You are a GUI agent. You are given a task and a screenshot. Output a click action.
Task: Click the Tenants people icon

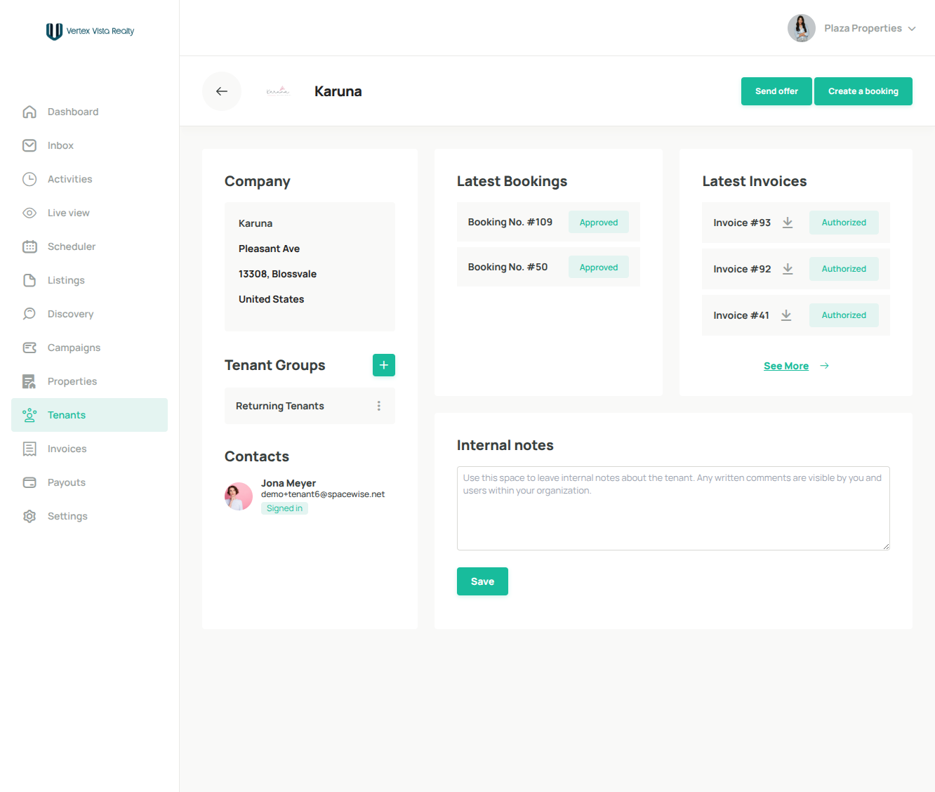29,415
